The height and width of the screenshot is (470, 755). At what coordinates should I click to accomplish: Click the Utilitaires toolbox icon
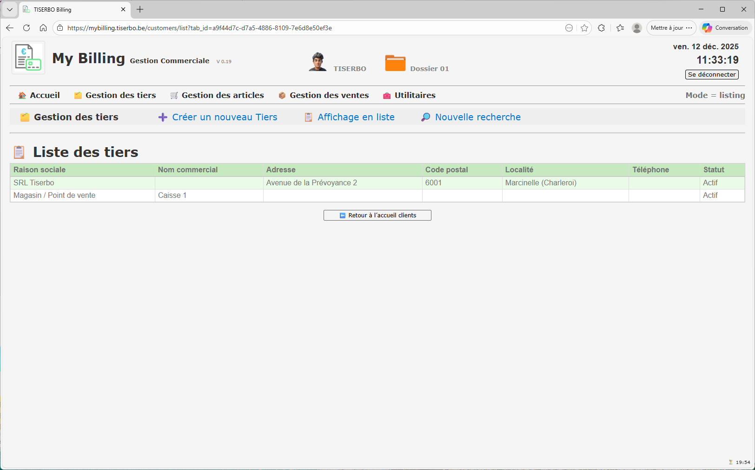(386, 95)
